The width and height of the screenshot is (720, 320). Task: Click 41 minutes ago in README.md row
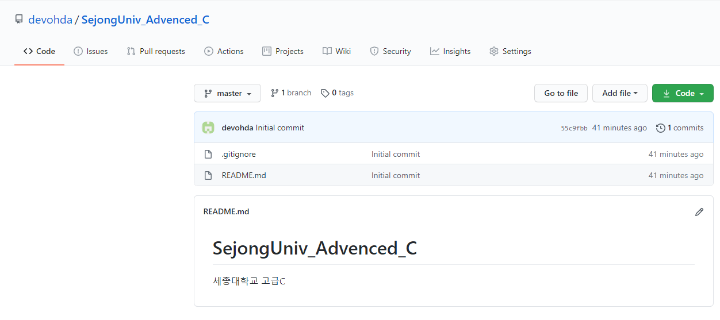pyautogui.click(x=676, y=175)
